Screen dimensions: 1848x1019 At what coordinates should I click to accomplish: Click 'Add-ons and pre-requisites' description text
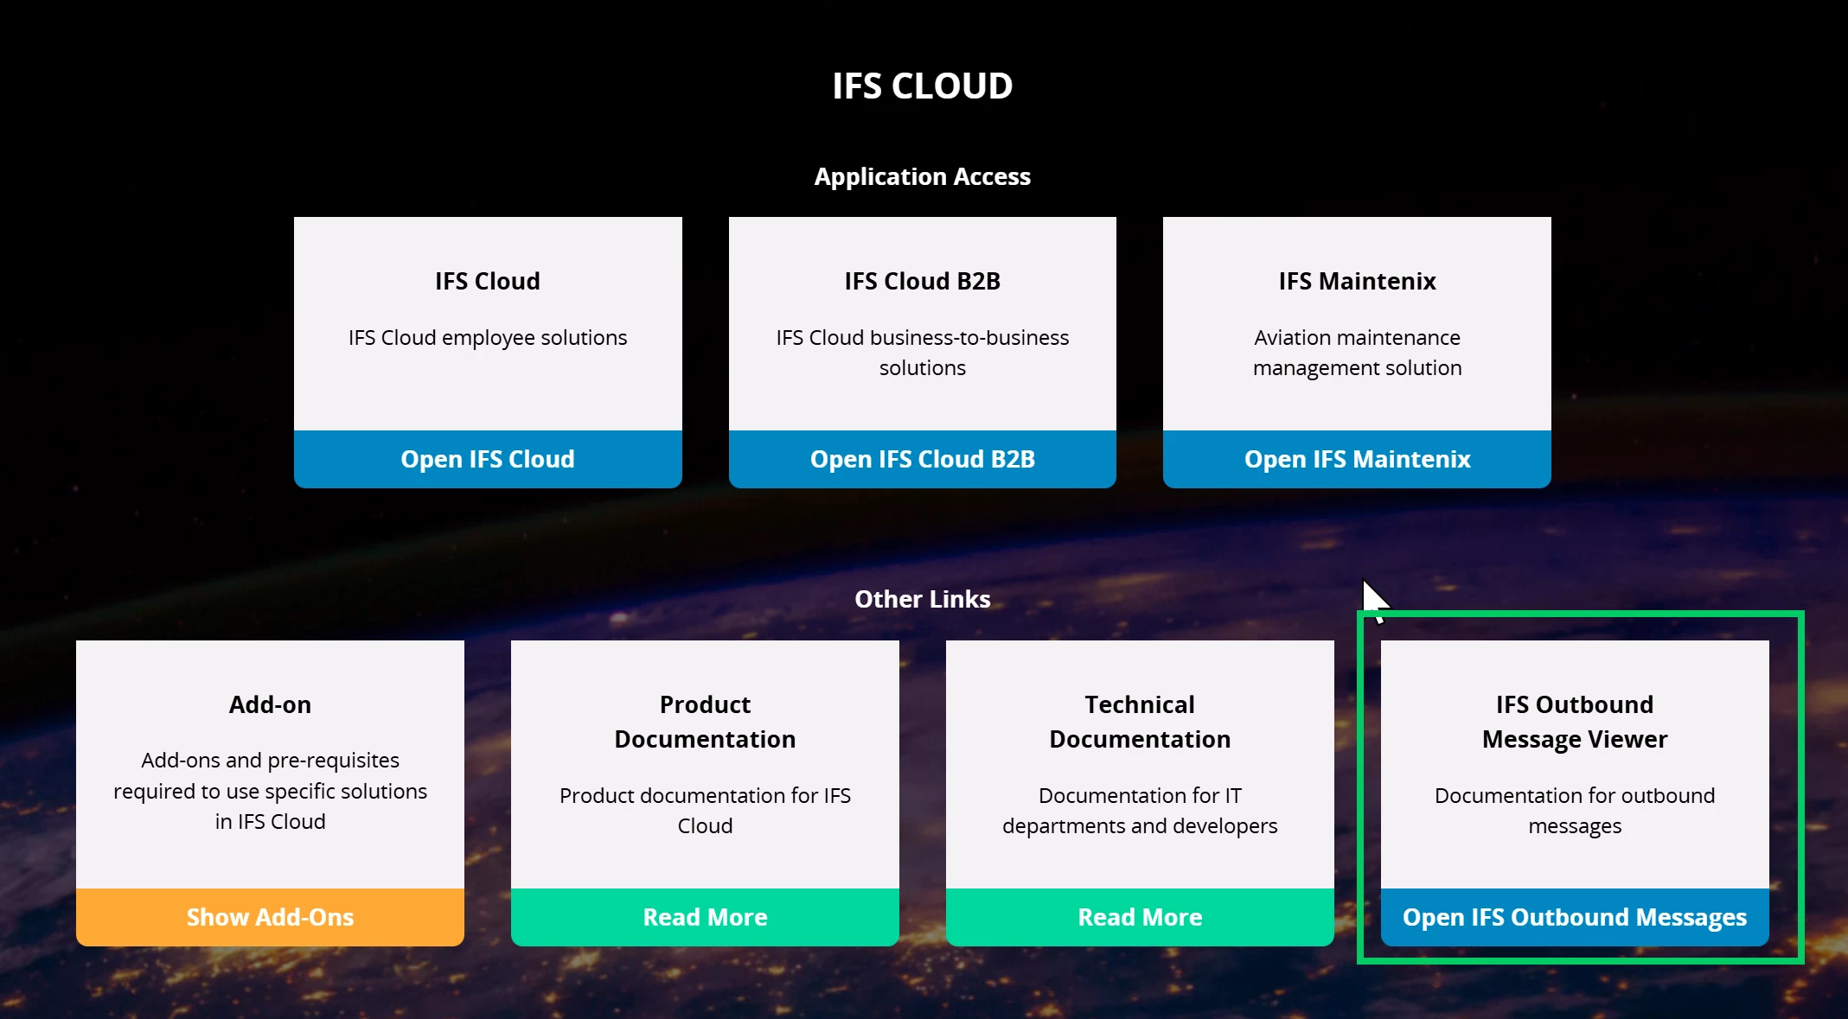point(270,791)
